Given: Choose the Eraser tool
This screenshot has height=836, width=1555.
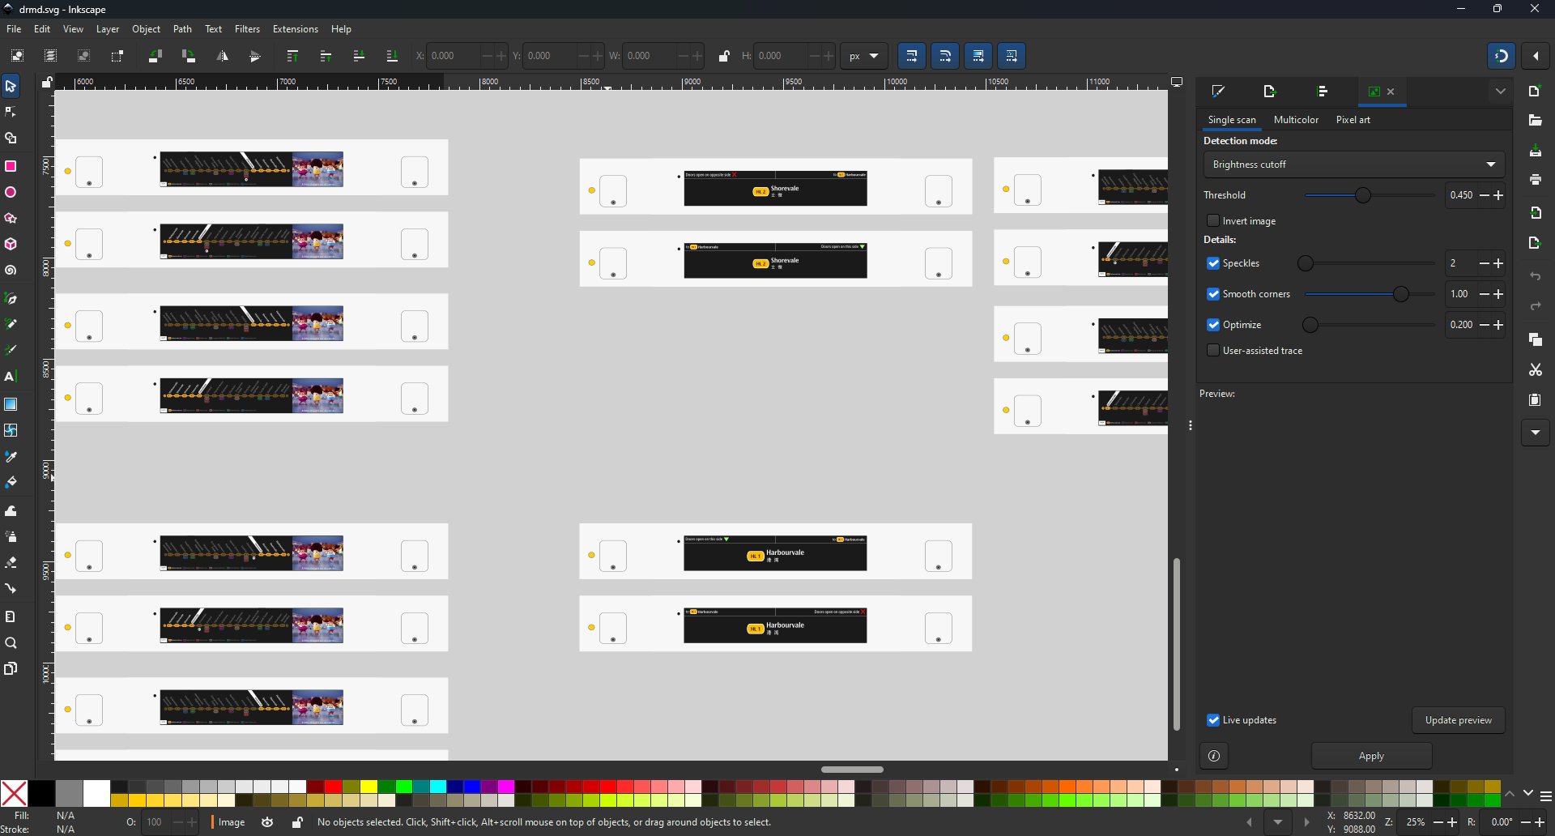Looking at the screenshot, I should (x=11, y=563).
